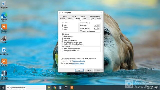The image size is (160, 90).
Task: Switch to the General tab
Action: tap(63, 19)
